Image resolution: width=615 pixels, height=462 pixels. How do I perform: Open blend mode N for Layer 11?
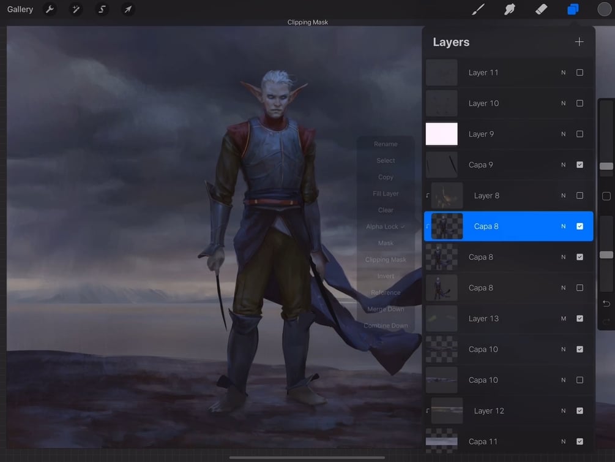(x=563, y=72)
